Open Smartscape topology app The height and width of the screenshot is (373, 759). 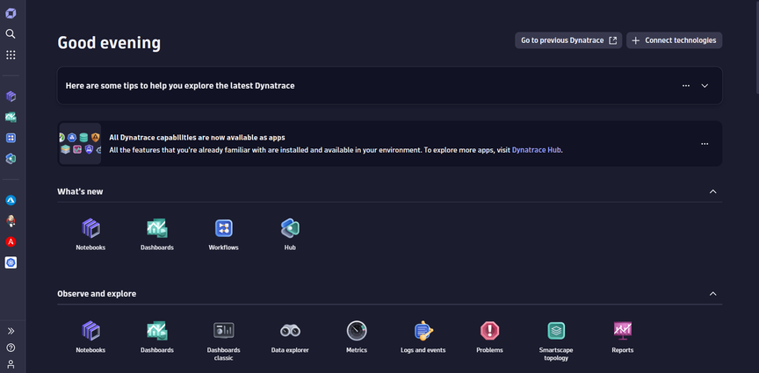[x=556, y=341]
